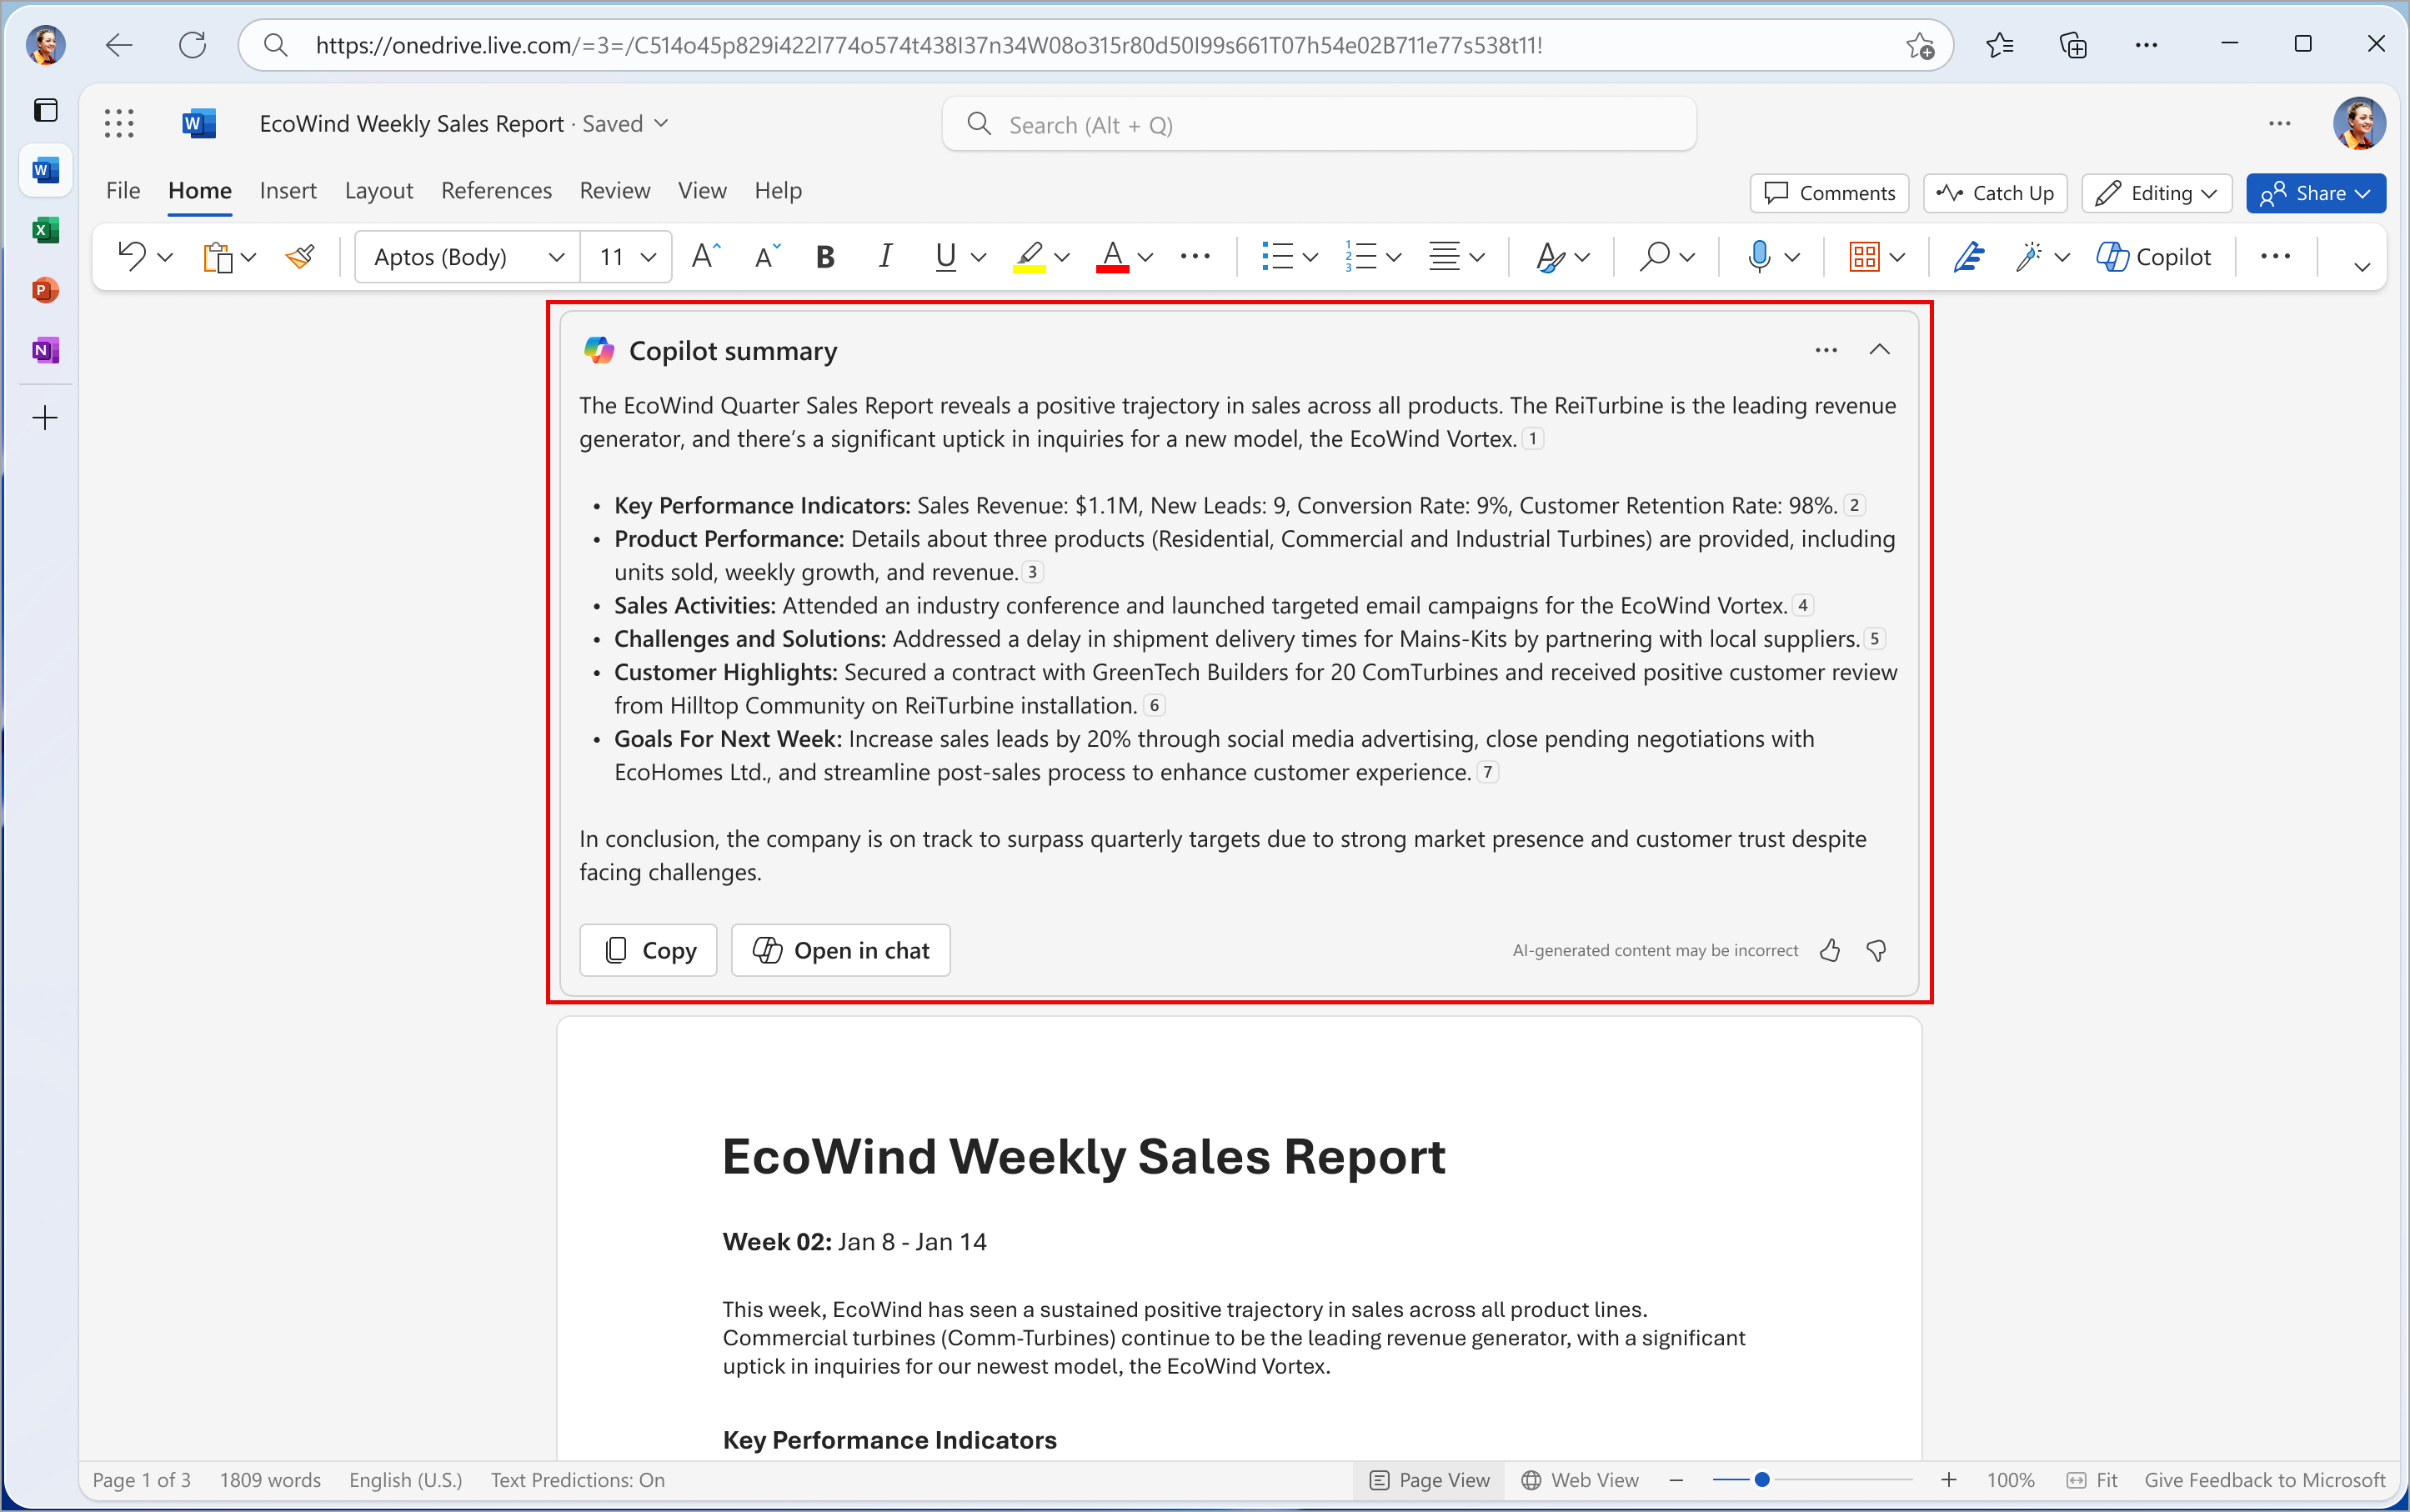Click the thumbs down feedback toggle
Screen dimensions: 2410x1512
click(1877, 949)
